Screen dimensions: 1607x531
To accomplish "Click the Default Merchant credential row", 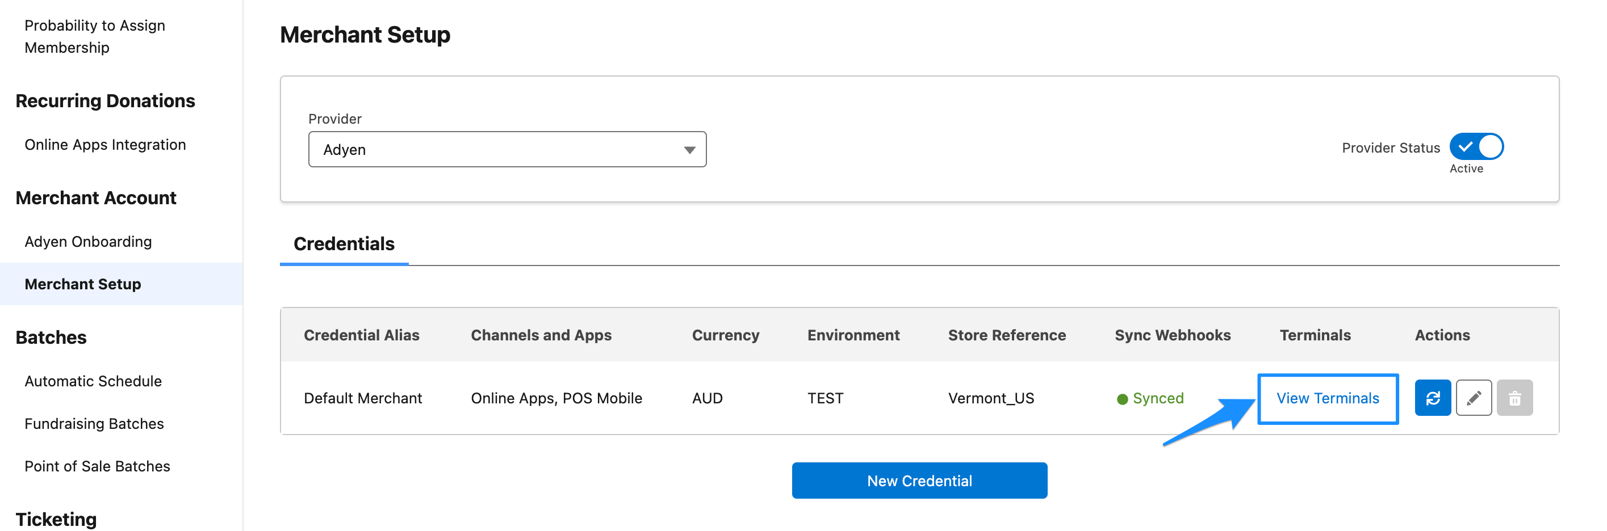I will pos(362,398).
